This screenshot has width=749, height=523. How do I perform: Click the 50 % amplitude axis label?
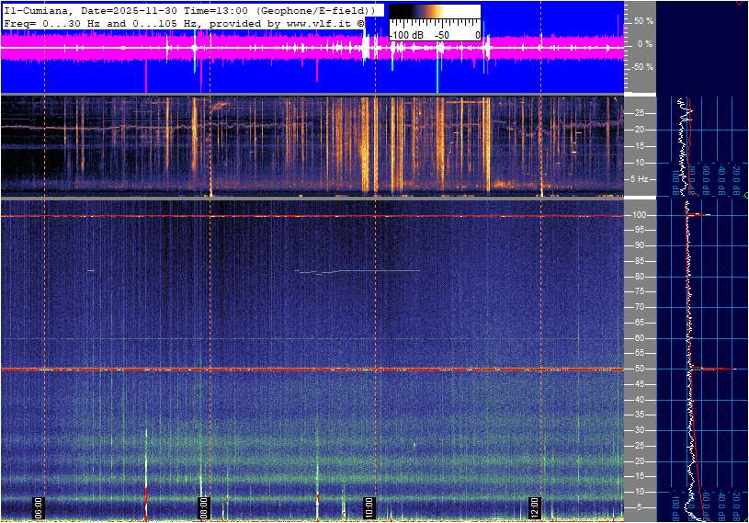pyautogui.click(x=642, y=20)
